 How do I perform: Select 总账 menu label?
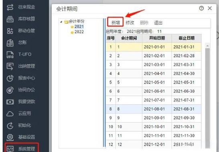[x=22, y=43]
